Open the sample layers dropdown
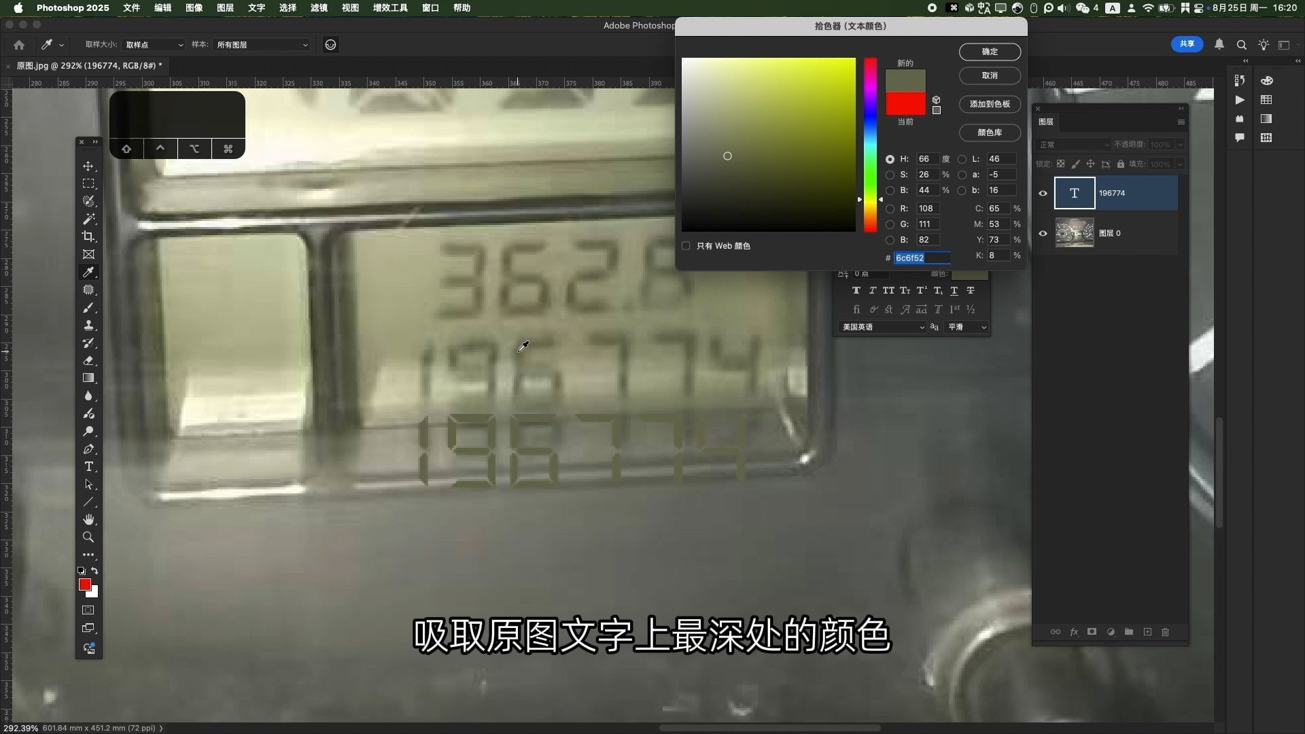 pos(262,45)
